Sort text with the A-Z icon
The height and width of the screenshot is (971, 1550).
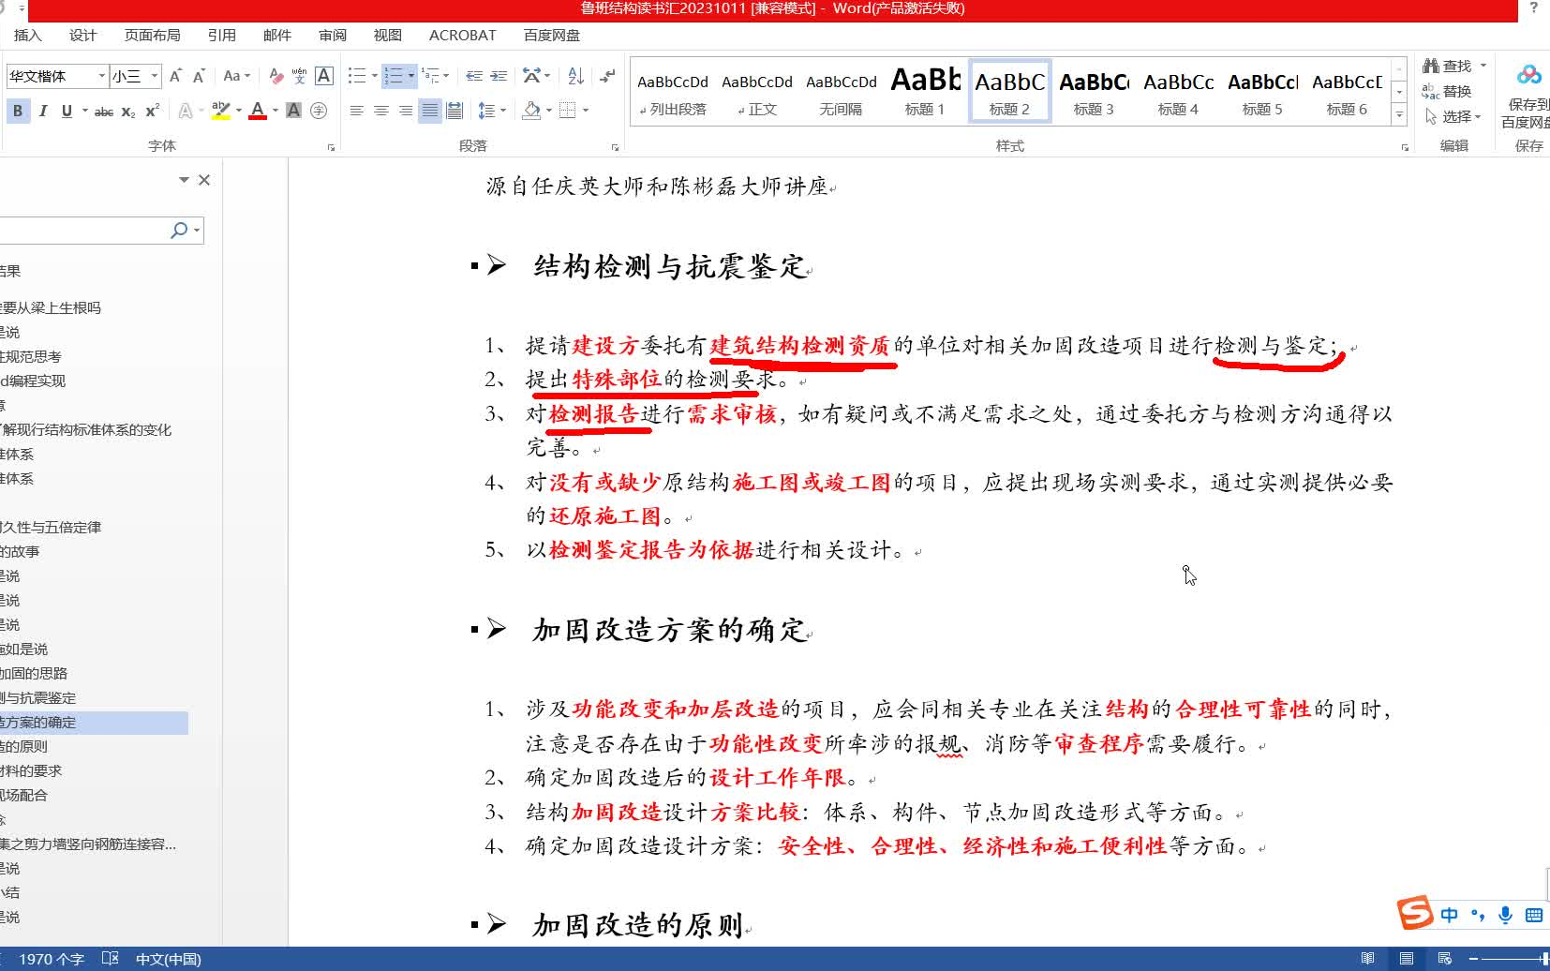575,76
